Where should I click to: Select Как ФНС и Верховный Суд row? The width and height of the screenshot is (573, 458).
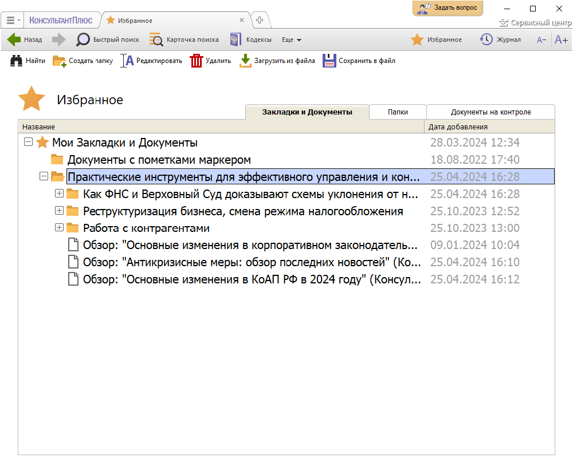(250, 194)
